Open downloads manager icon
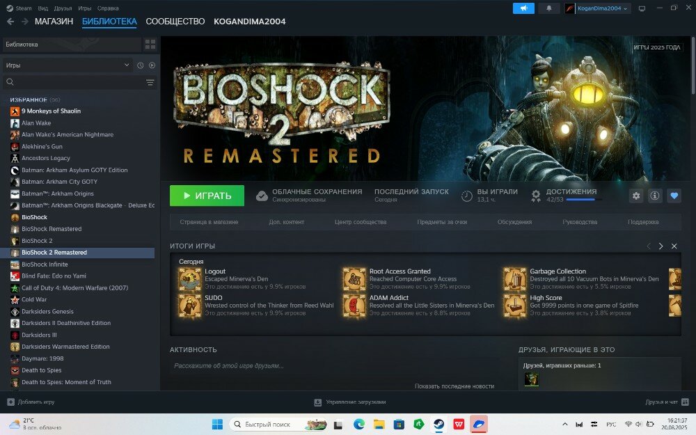The image size is (696, 435). pos(318,402)
